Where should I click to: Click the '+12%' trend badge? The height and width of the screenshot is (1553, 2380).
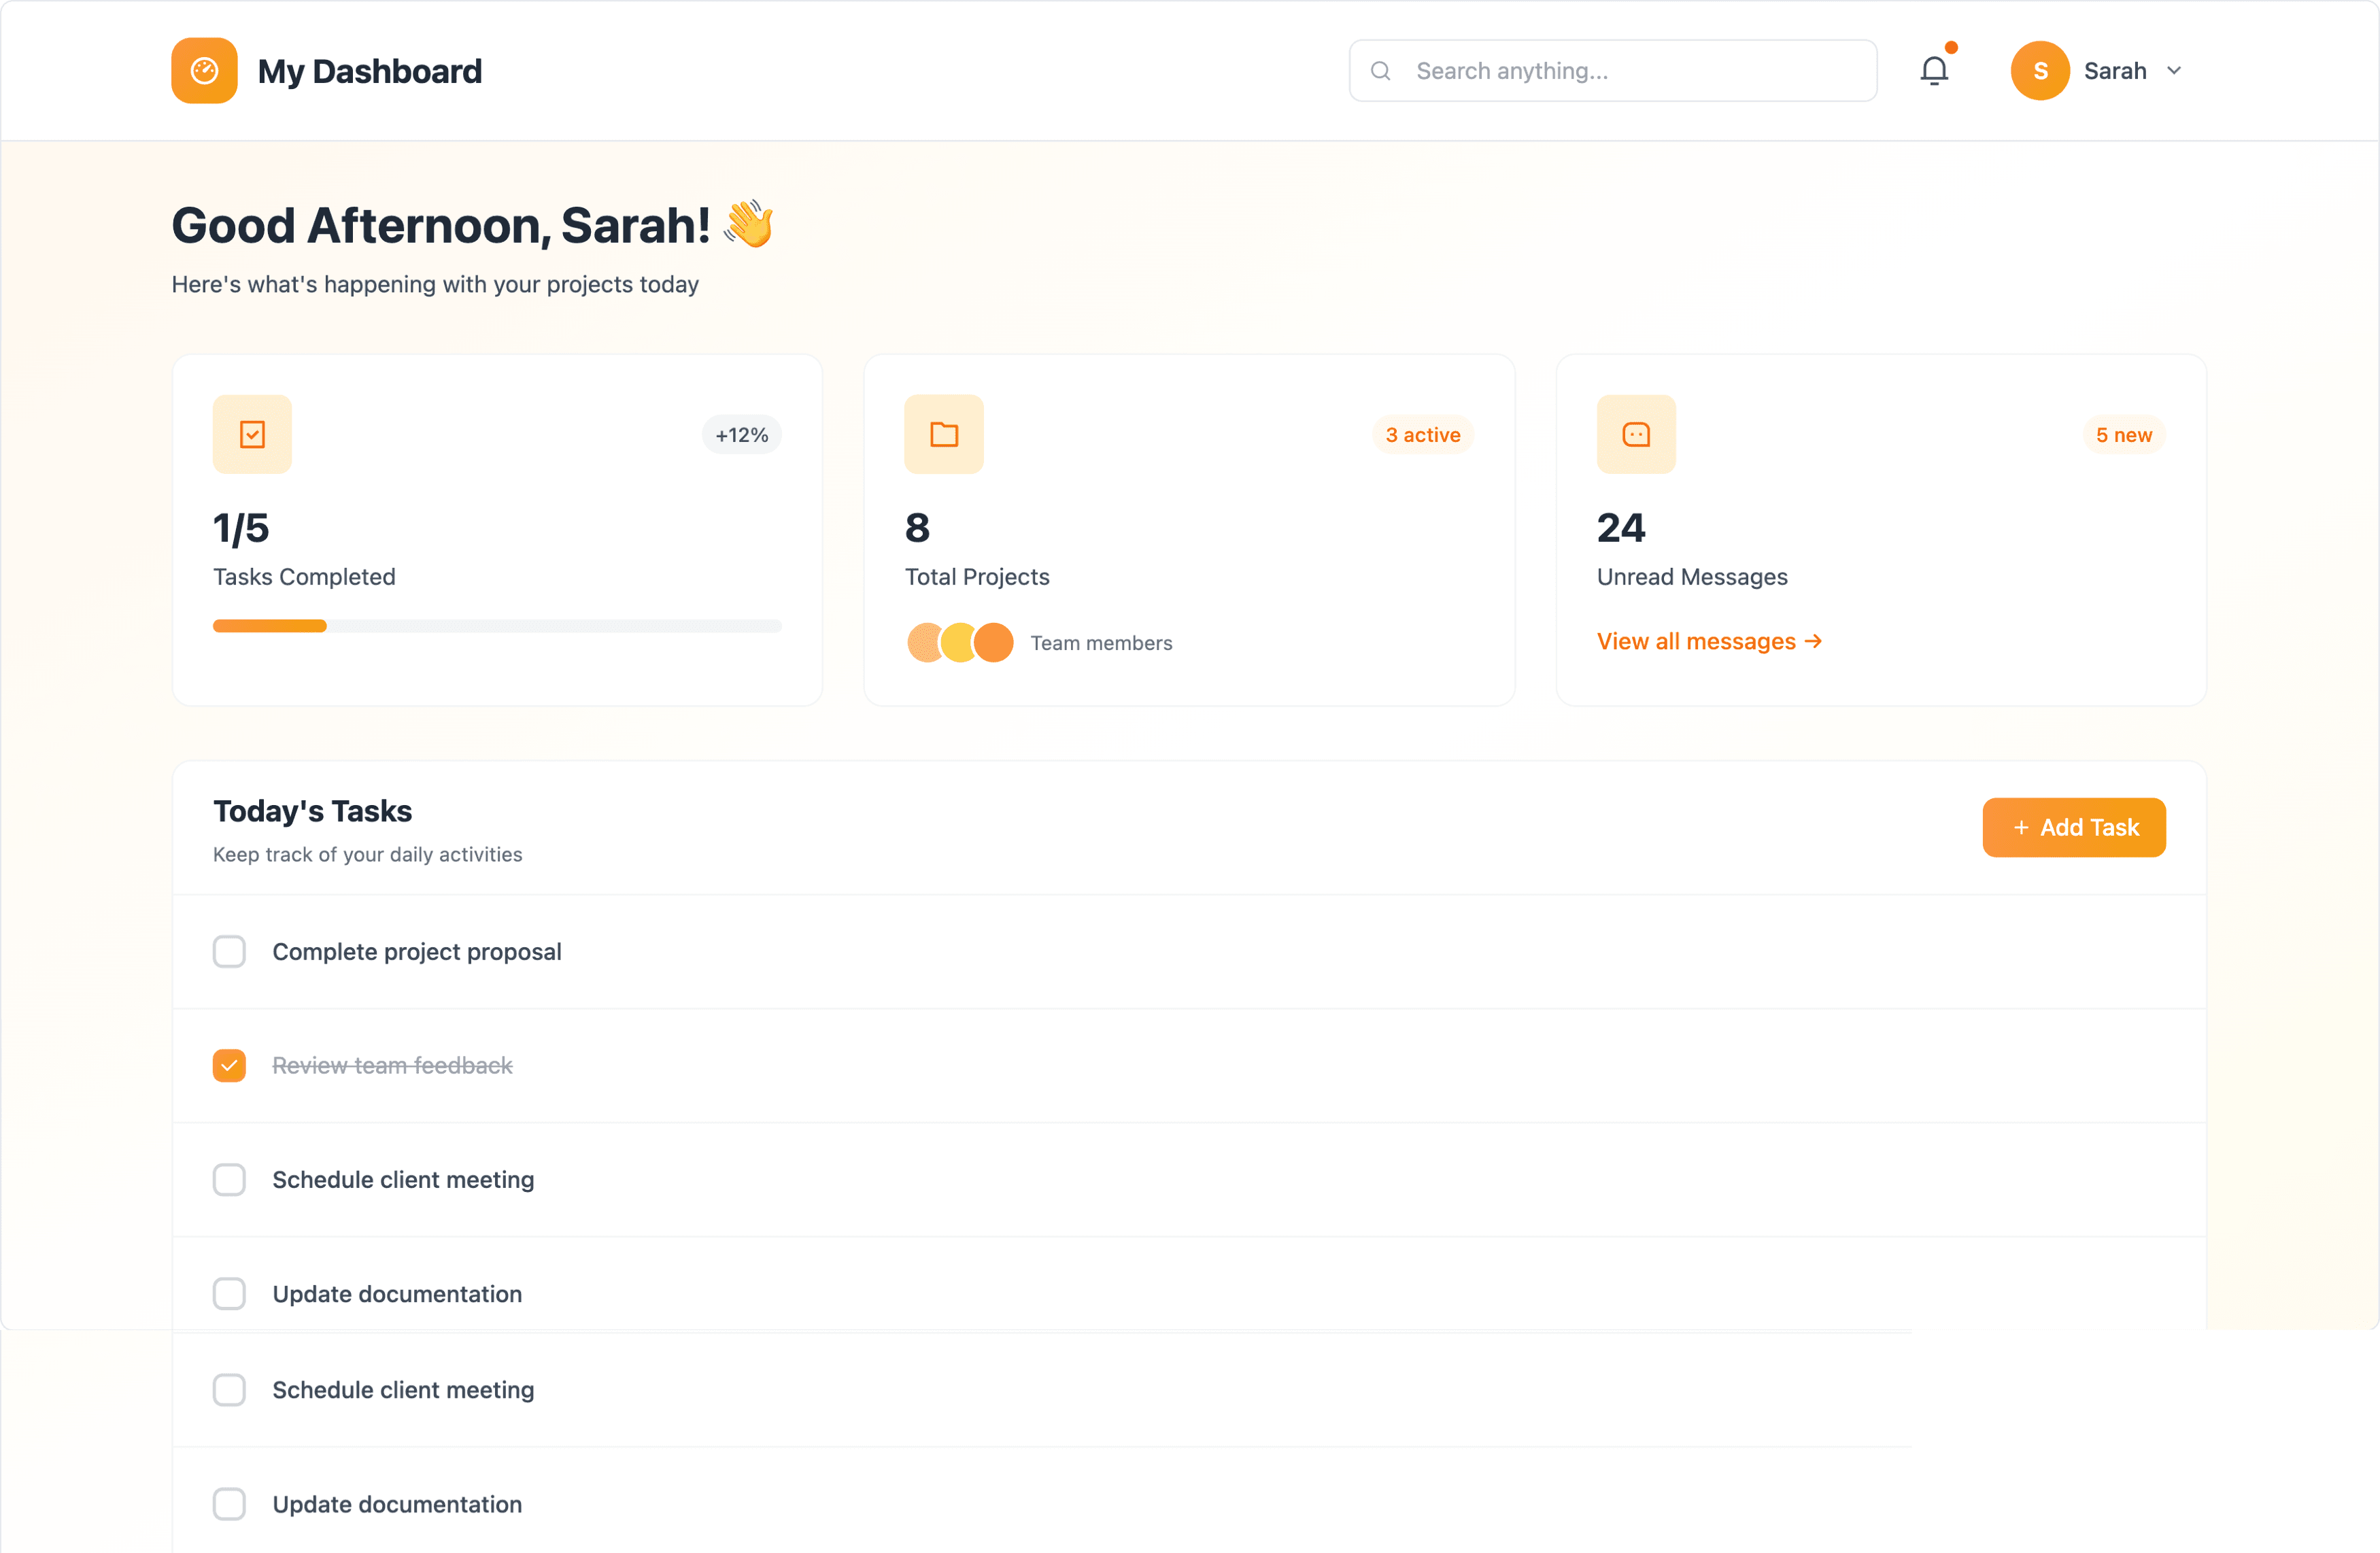741,435
